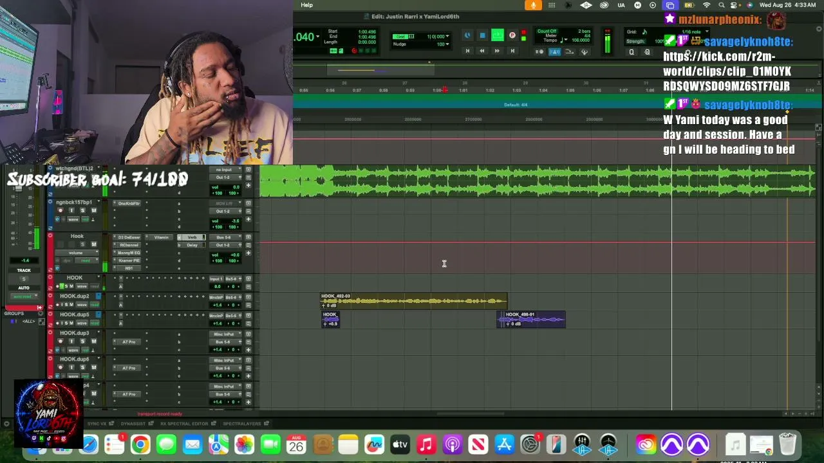Open the Hook track Bus 5-6 input selector
This screenshot has height=463, width=824.
(224, 237)
